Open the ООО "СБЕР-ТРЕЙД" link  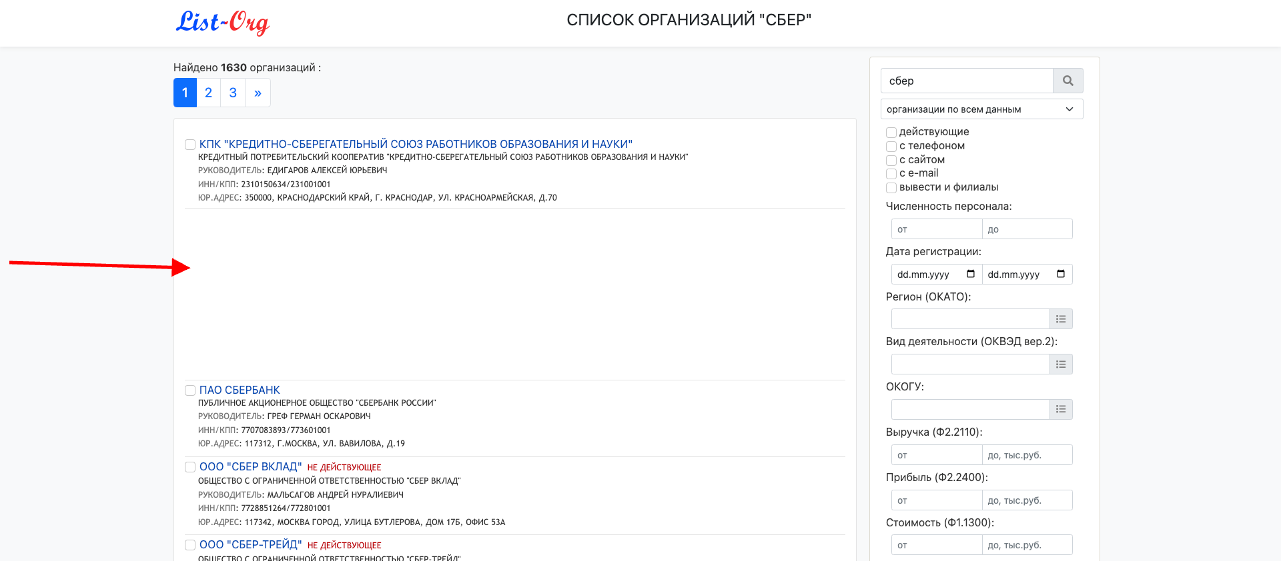(250, 544)
